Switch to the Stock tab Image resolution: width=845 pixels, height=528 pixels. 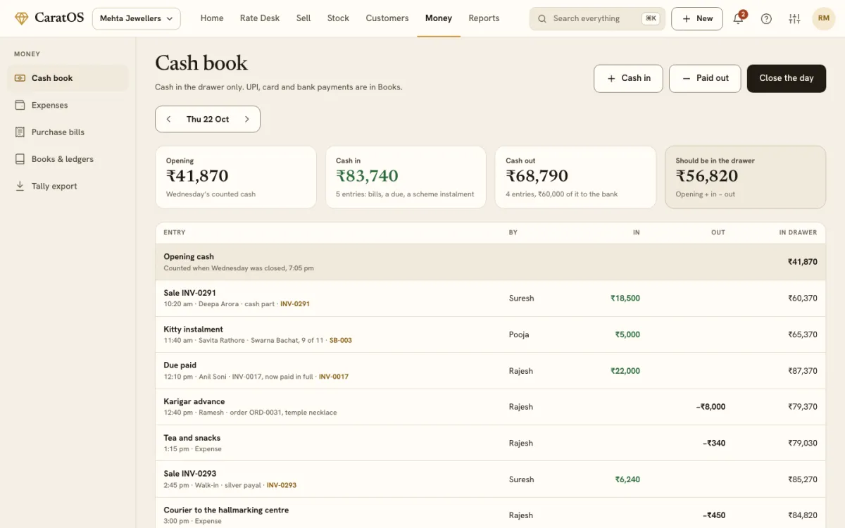click(x=338, y=18)
